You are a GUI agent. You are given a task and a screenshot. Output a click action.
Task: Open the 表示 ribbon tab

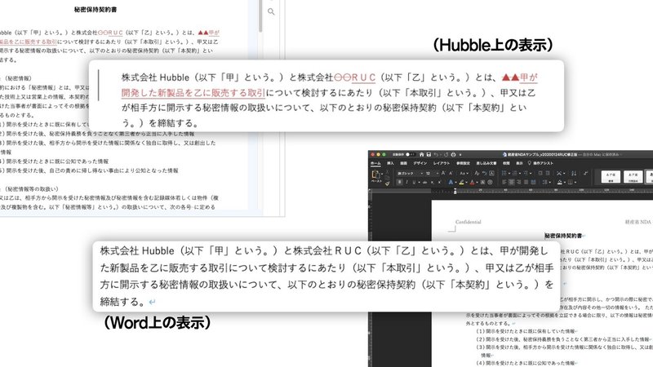[519, 164]
